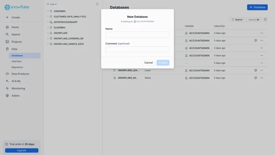This screenshot has width=275, height=155.
Task: Click the Databases page heading
Action: pyautogui.click(x=119, y=7)
